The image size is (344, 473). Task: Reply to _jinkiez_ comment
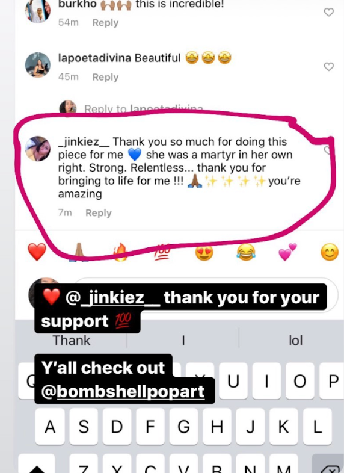pos(98,213)
